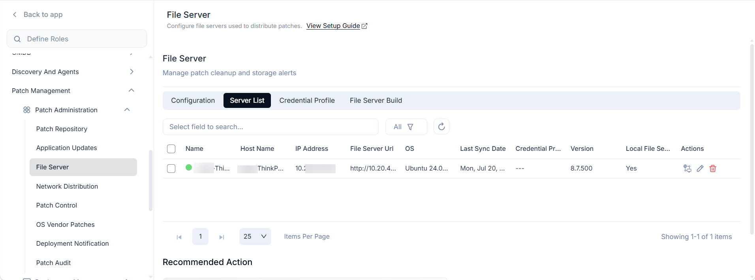Open Patch Audit in sidebar

click(53, 263)
